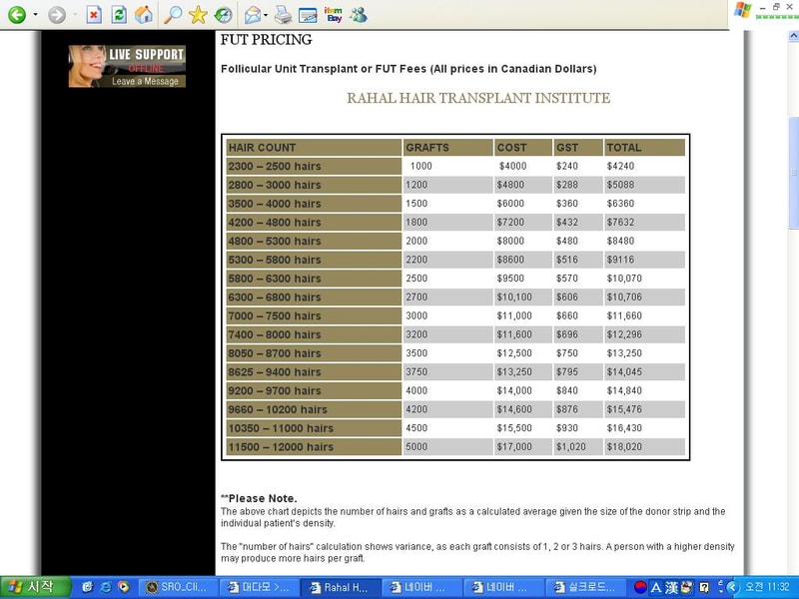Click the system clock 11:32

[767, 587]
